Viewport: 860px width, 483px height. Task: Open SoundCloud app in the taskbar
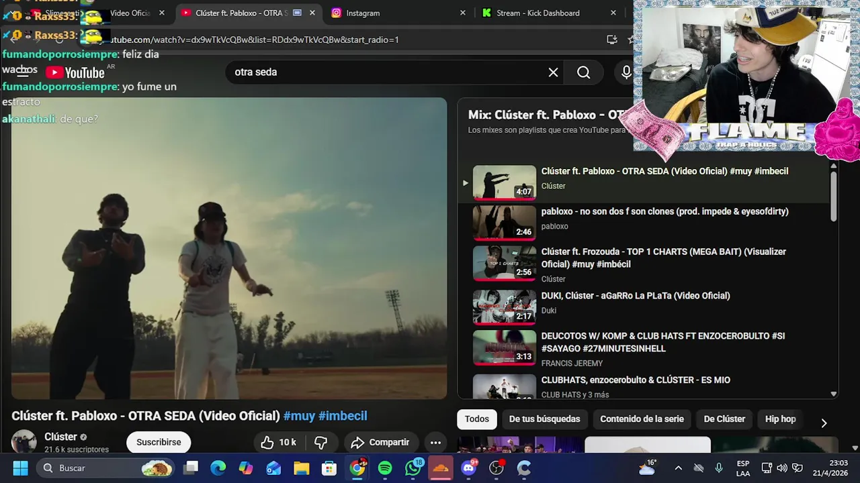(x=441, y=468)
